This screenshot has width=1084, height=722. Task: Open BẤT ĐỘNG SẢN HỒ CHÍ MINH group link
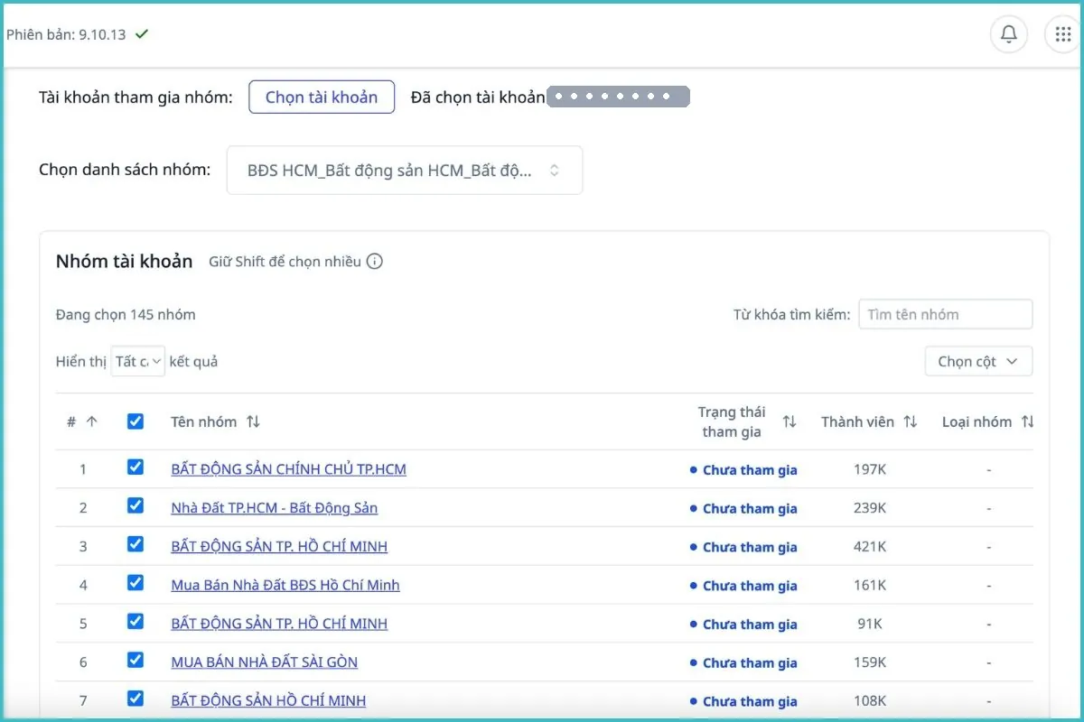tap(268, 700)
